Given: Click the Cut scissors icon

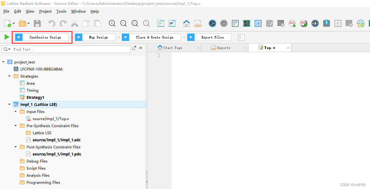Looking at the screenshot, I should pyautogui.click(x=75, y=23).
